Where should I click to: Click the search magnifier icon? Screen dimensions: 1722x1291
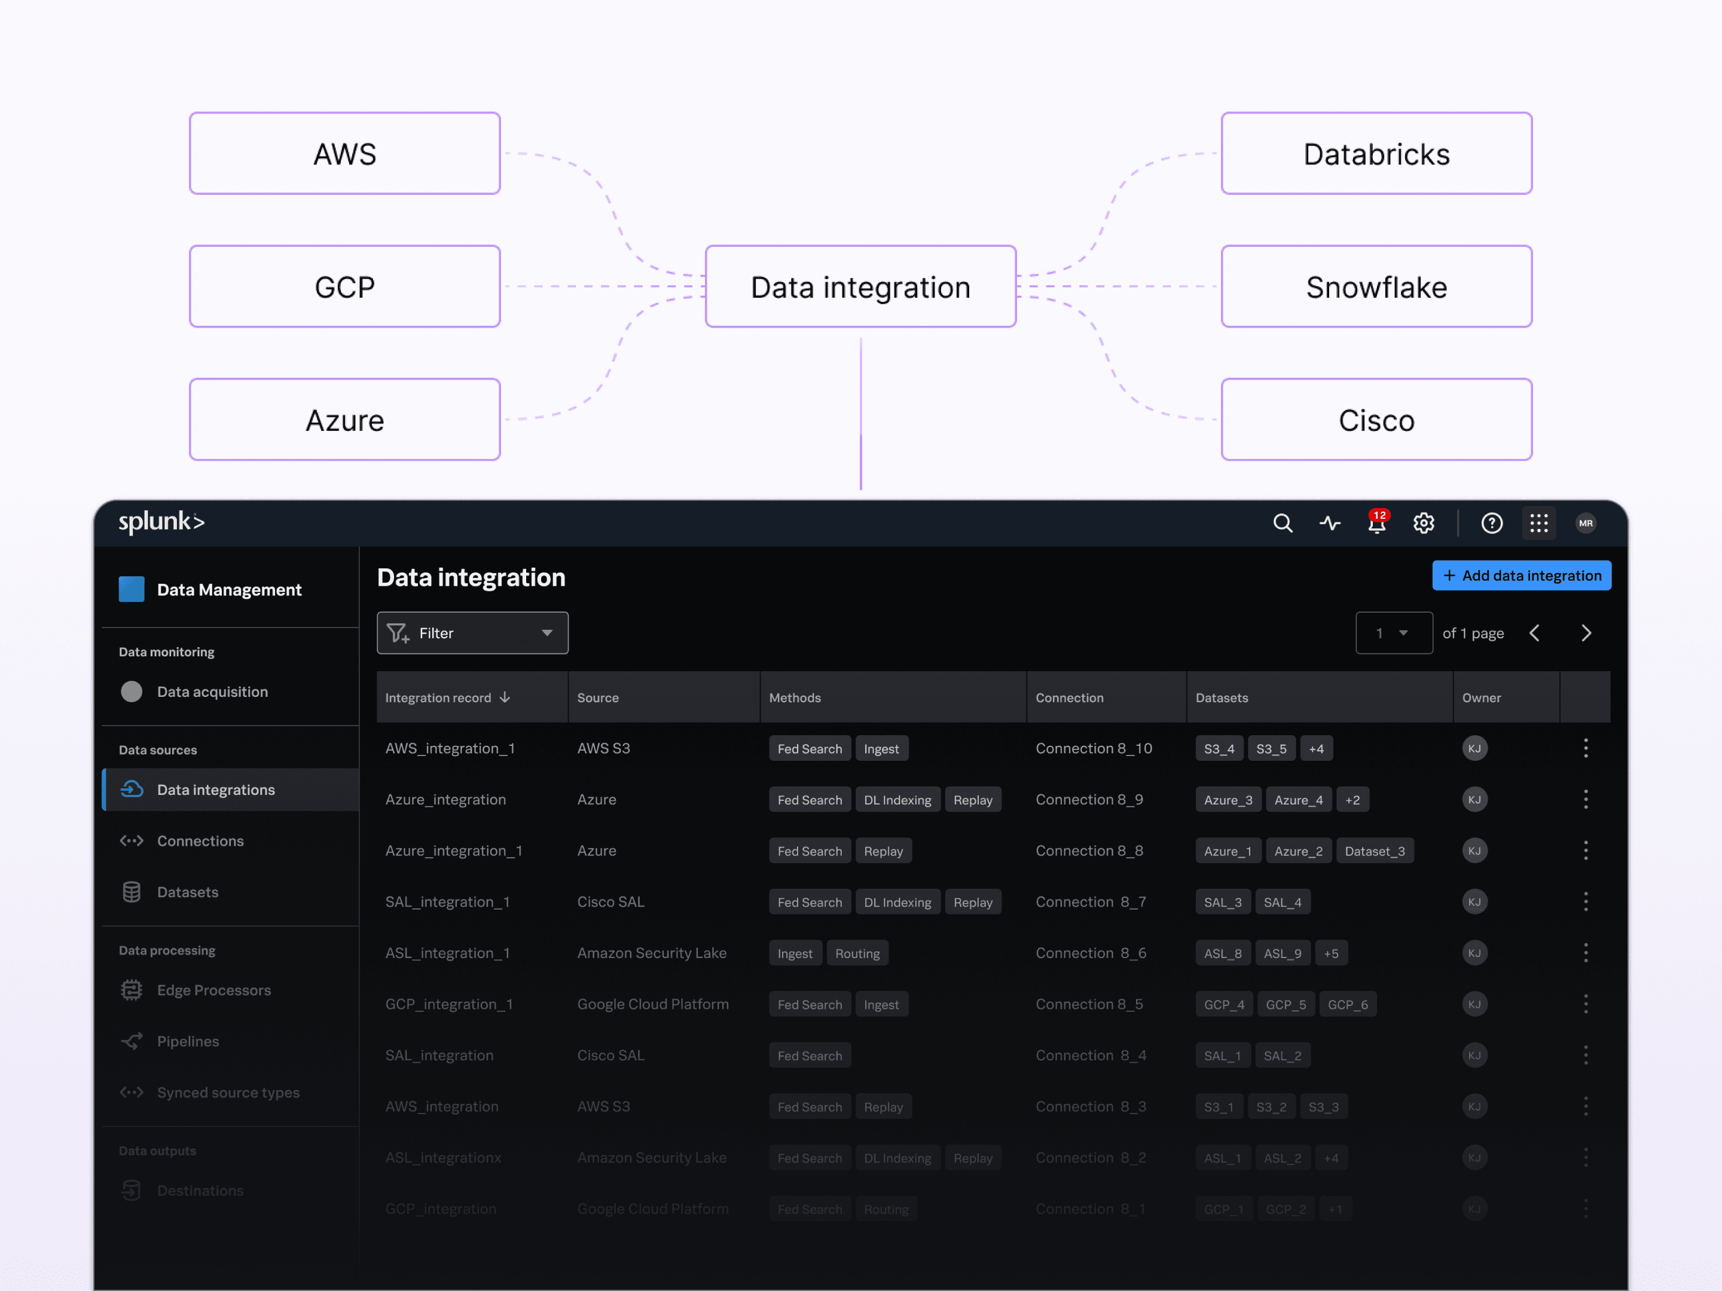[x=1282, y=523]
